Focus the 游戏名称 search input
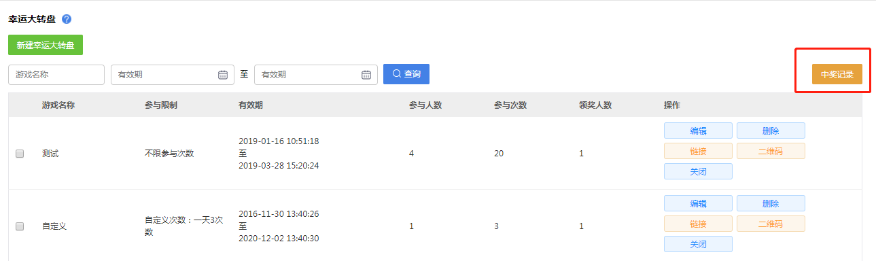 pyautogui.click(x=56, y=75)
